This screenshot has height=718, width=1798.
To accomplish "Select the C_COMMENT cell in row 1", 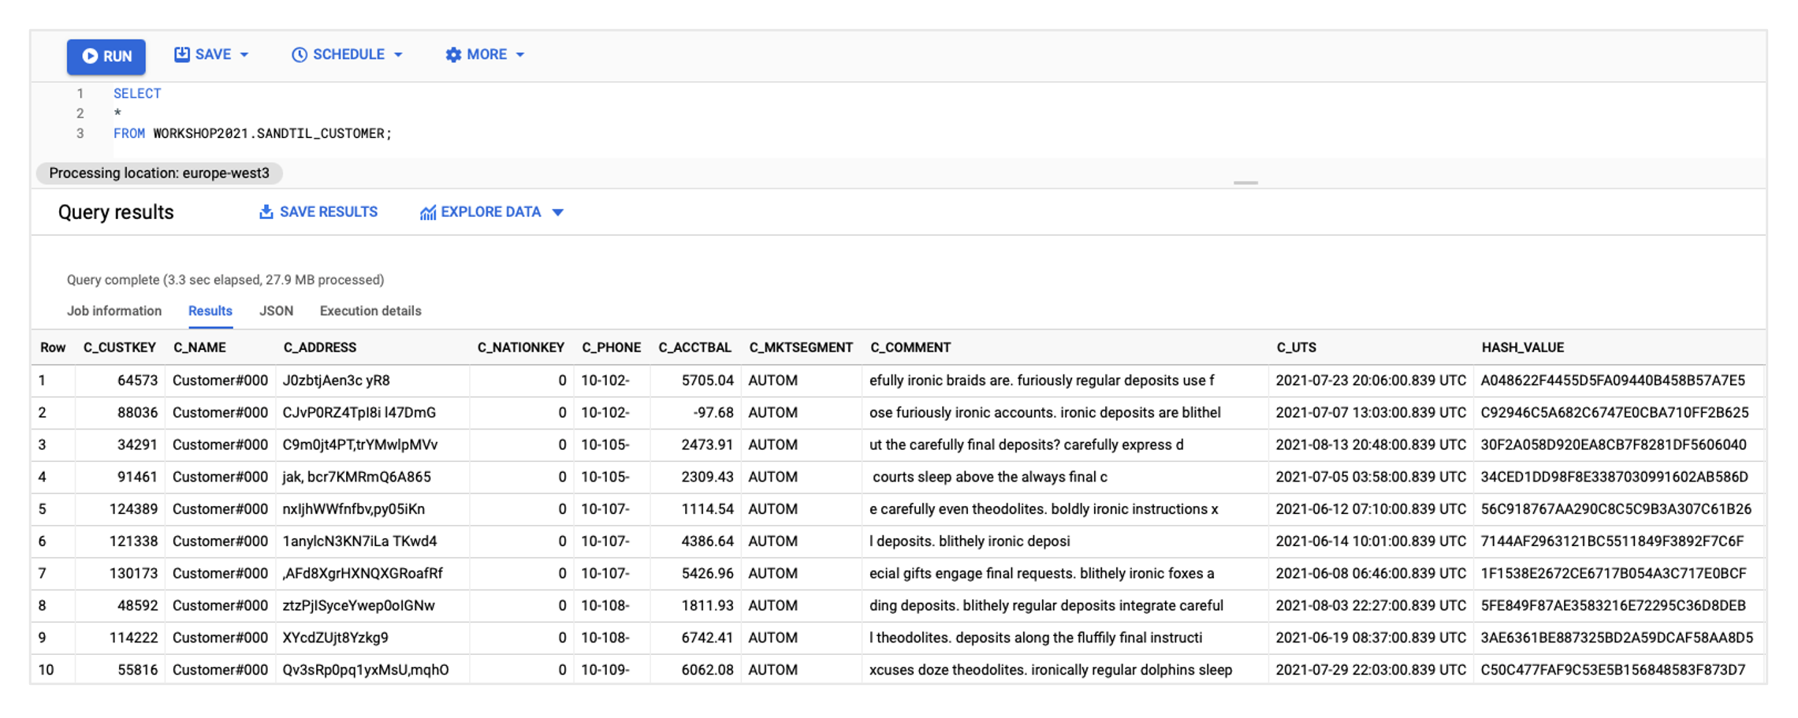I will tap(1041, 381).
